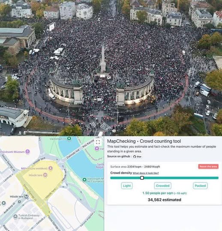Toggle the map fullscreen icon
The image size is (222, 231).
click(x=98, y=142)
